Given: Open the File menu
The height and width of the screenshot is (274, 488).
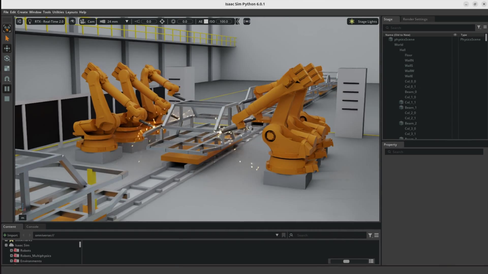Looking at the screenshot, I should [6, 12].
